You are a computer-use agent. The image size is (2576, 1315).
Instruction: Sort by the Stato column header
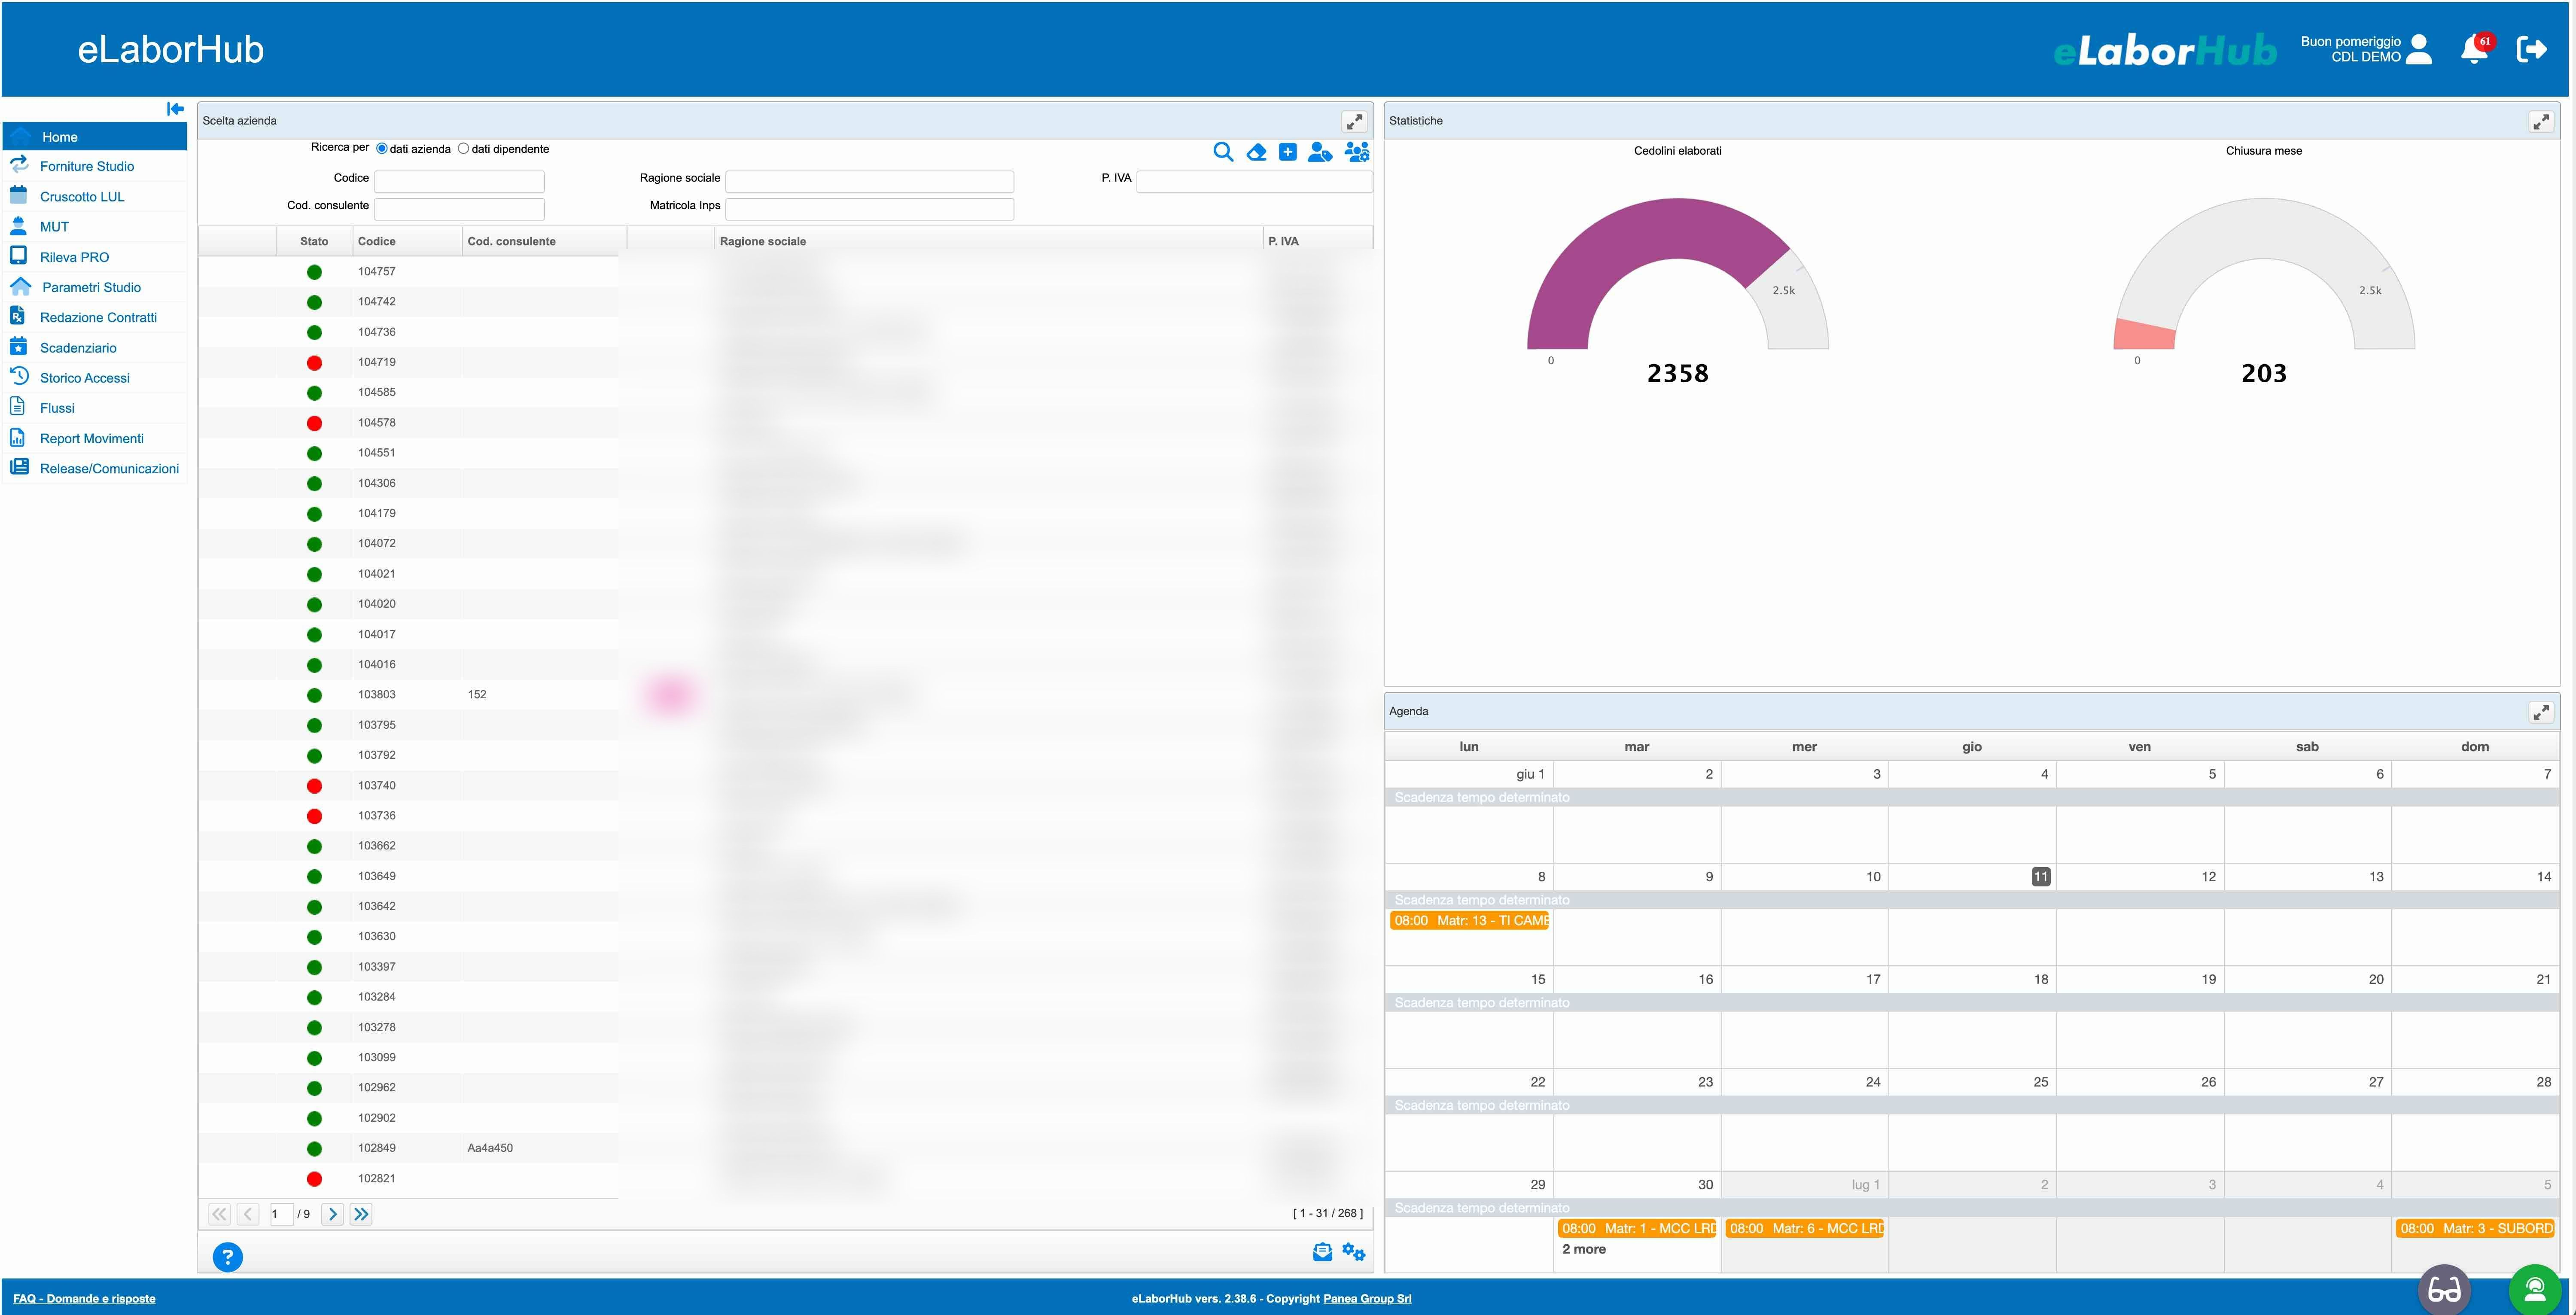(x=314, y=241)
